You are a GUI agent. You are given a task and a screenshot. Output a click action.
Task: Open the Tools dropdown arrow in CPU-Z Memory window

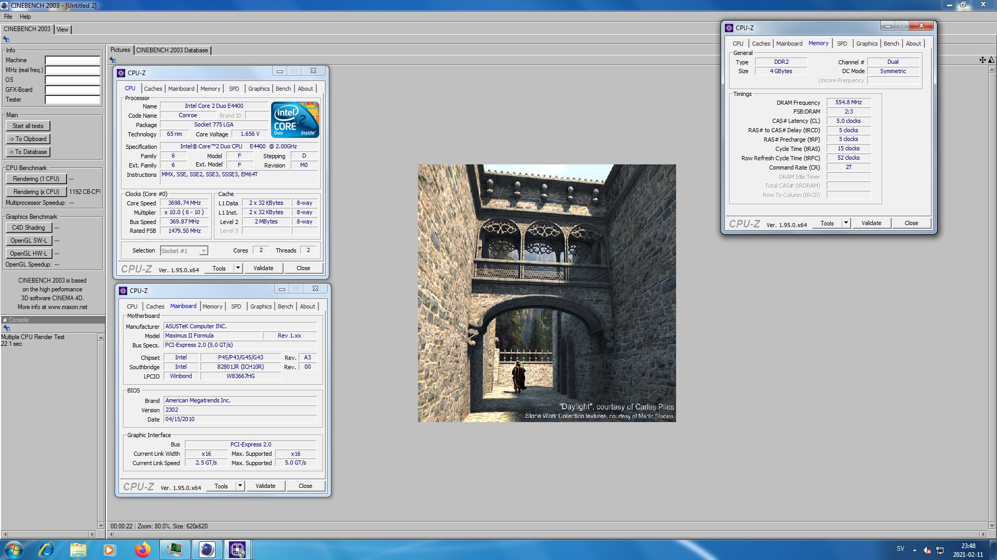click(846, 223)
